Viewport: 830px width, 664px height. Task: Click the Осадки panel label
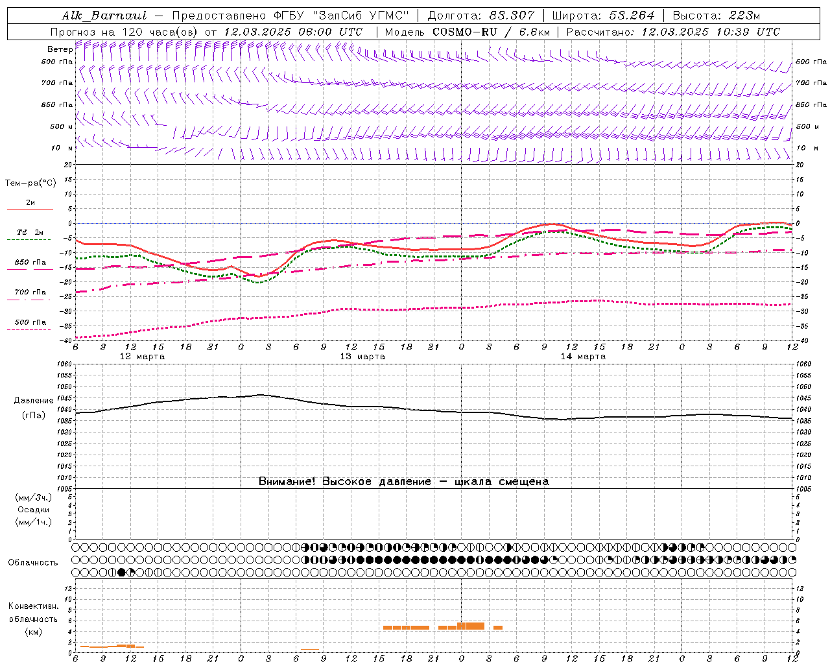click(33, 510)
